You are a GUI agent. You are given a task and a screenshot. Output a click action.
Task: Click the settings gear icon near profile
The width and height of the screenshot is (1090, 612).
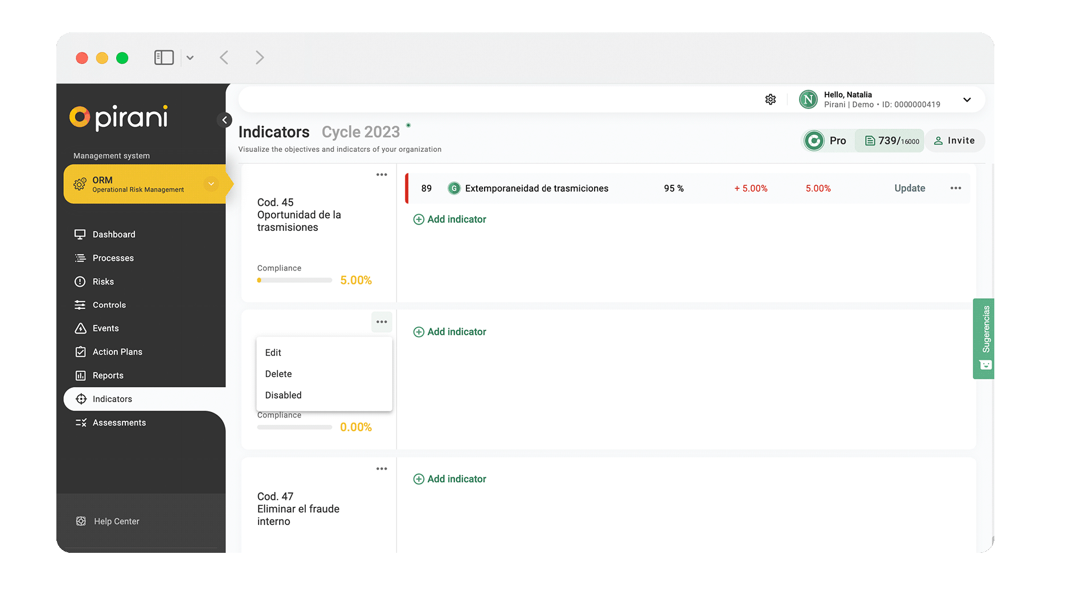tap(771, 99)
